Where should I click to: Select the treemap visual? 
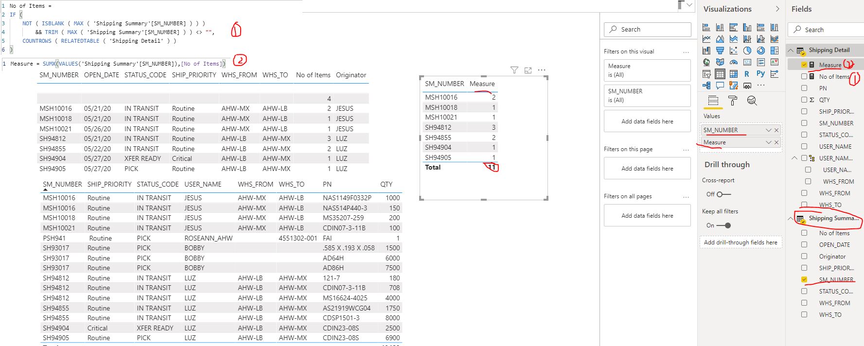point(775,51)
